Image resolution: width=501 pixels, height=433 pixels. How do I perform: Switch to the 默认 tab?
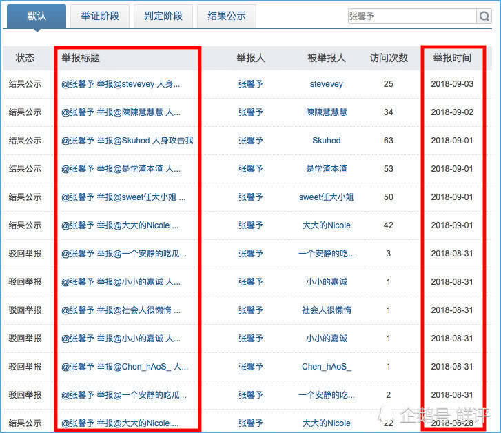tap(37, 16)
